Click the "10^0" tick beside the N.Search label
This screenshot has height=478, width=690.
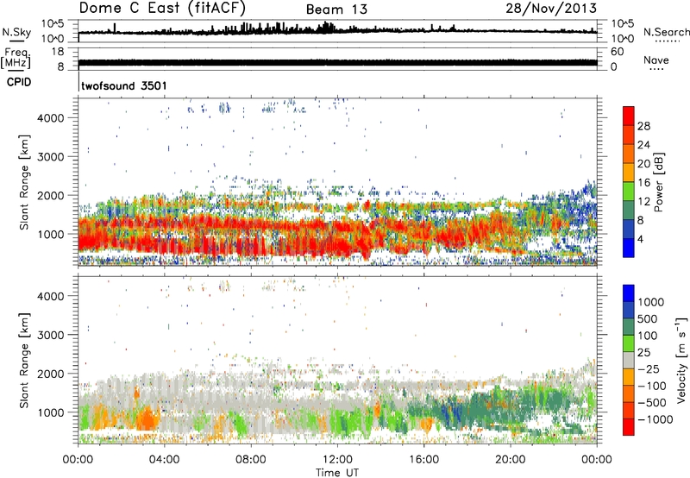(x=622, y=39)
